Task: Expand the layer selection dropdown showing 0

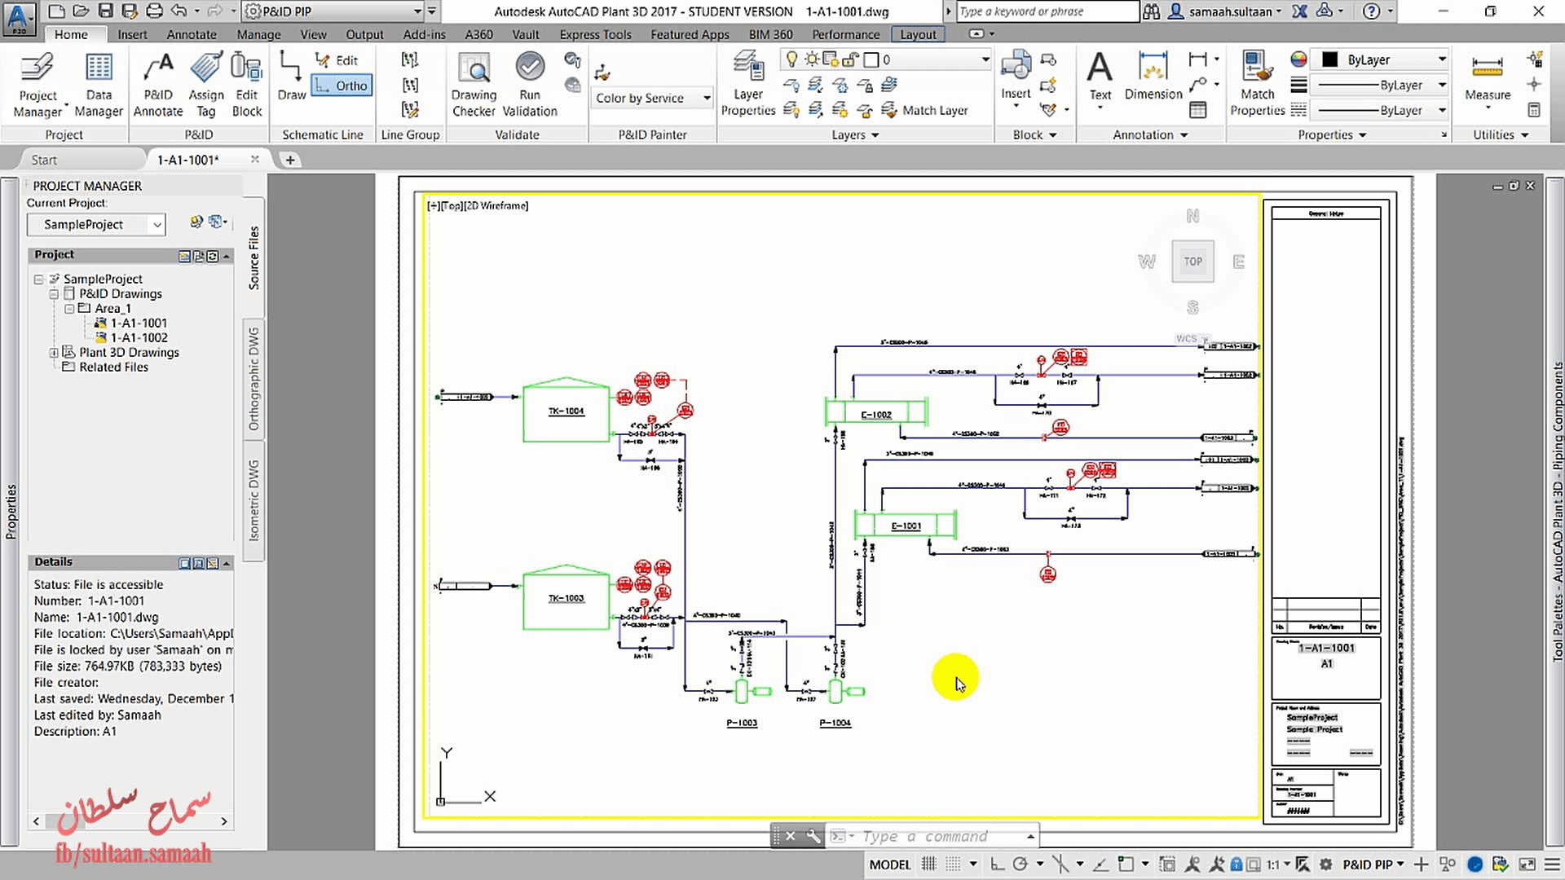Action: [x=984, y=59]
